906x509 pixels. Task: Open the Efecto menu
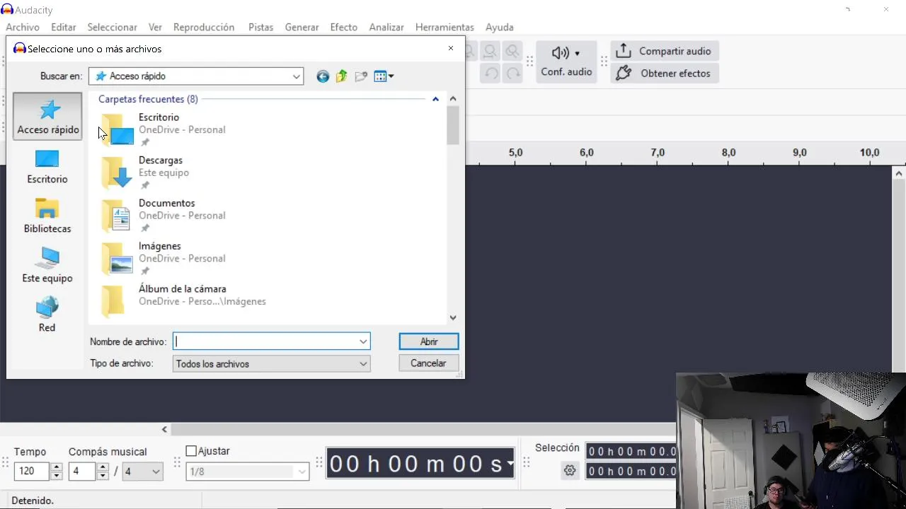click(x=343, y=27)
